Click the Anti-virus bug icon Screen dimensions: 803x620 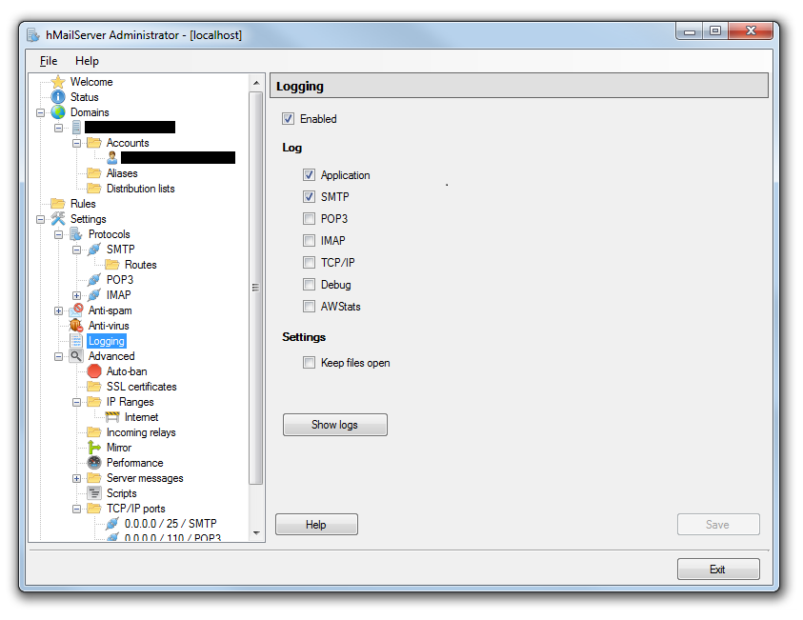76,326
